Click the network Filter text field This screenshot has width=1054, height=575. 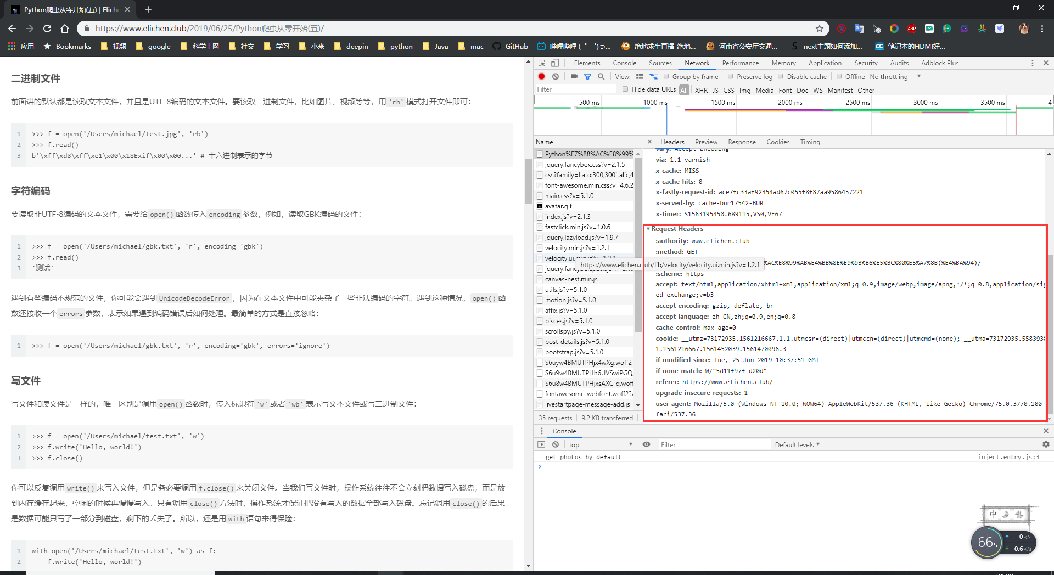[x=575, y=89]
